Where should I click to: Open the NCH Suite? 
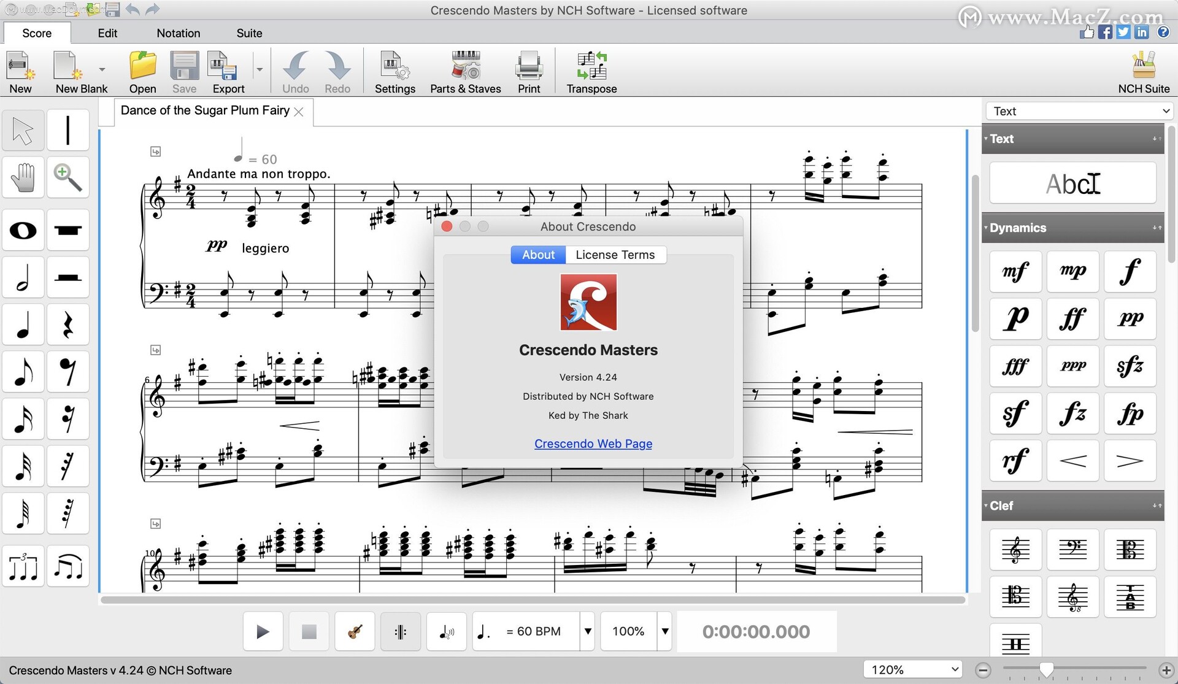pyautogui.click(x=1144, y=72)
